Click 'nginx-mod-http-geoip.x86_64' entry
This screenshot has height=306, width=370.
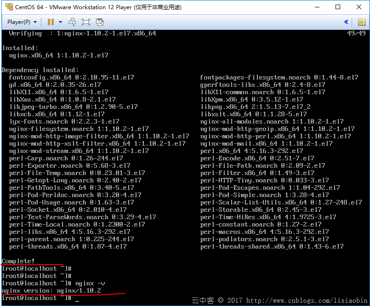pyautogui.click(x=277, y=129)
